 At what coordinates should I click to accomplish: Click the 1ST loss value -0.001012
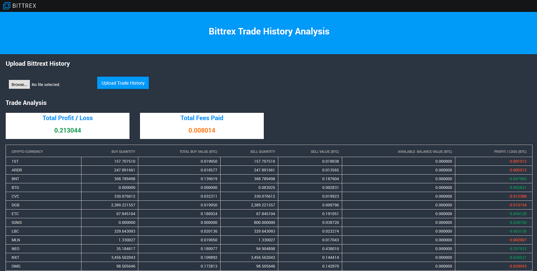tap(518, 161)
